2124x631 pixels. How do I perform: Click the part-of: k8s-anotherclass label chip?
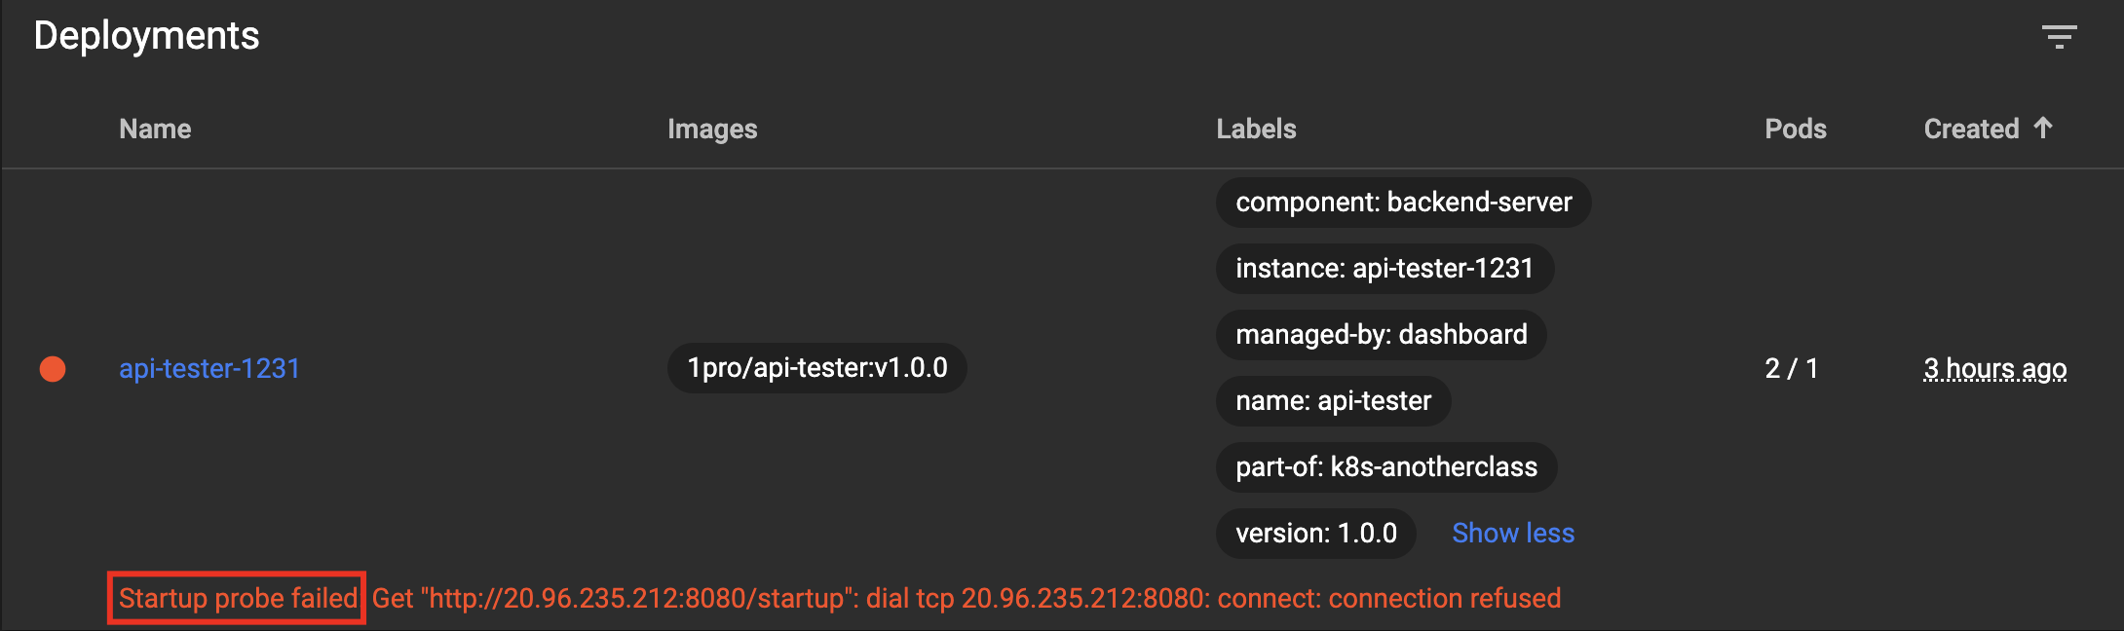pyautogui.click(x=1385, y=467)
